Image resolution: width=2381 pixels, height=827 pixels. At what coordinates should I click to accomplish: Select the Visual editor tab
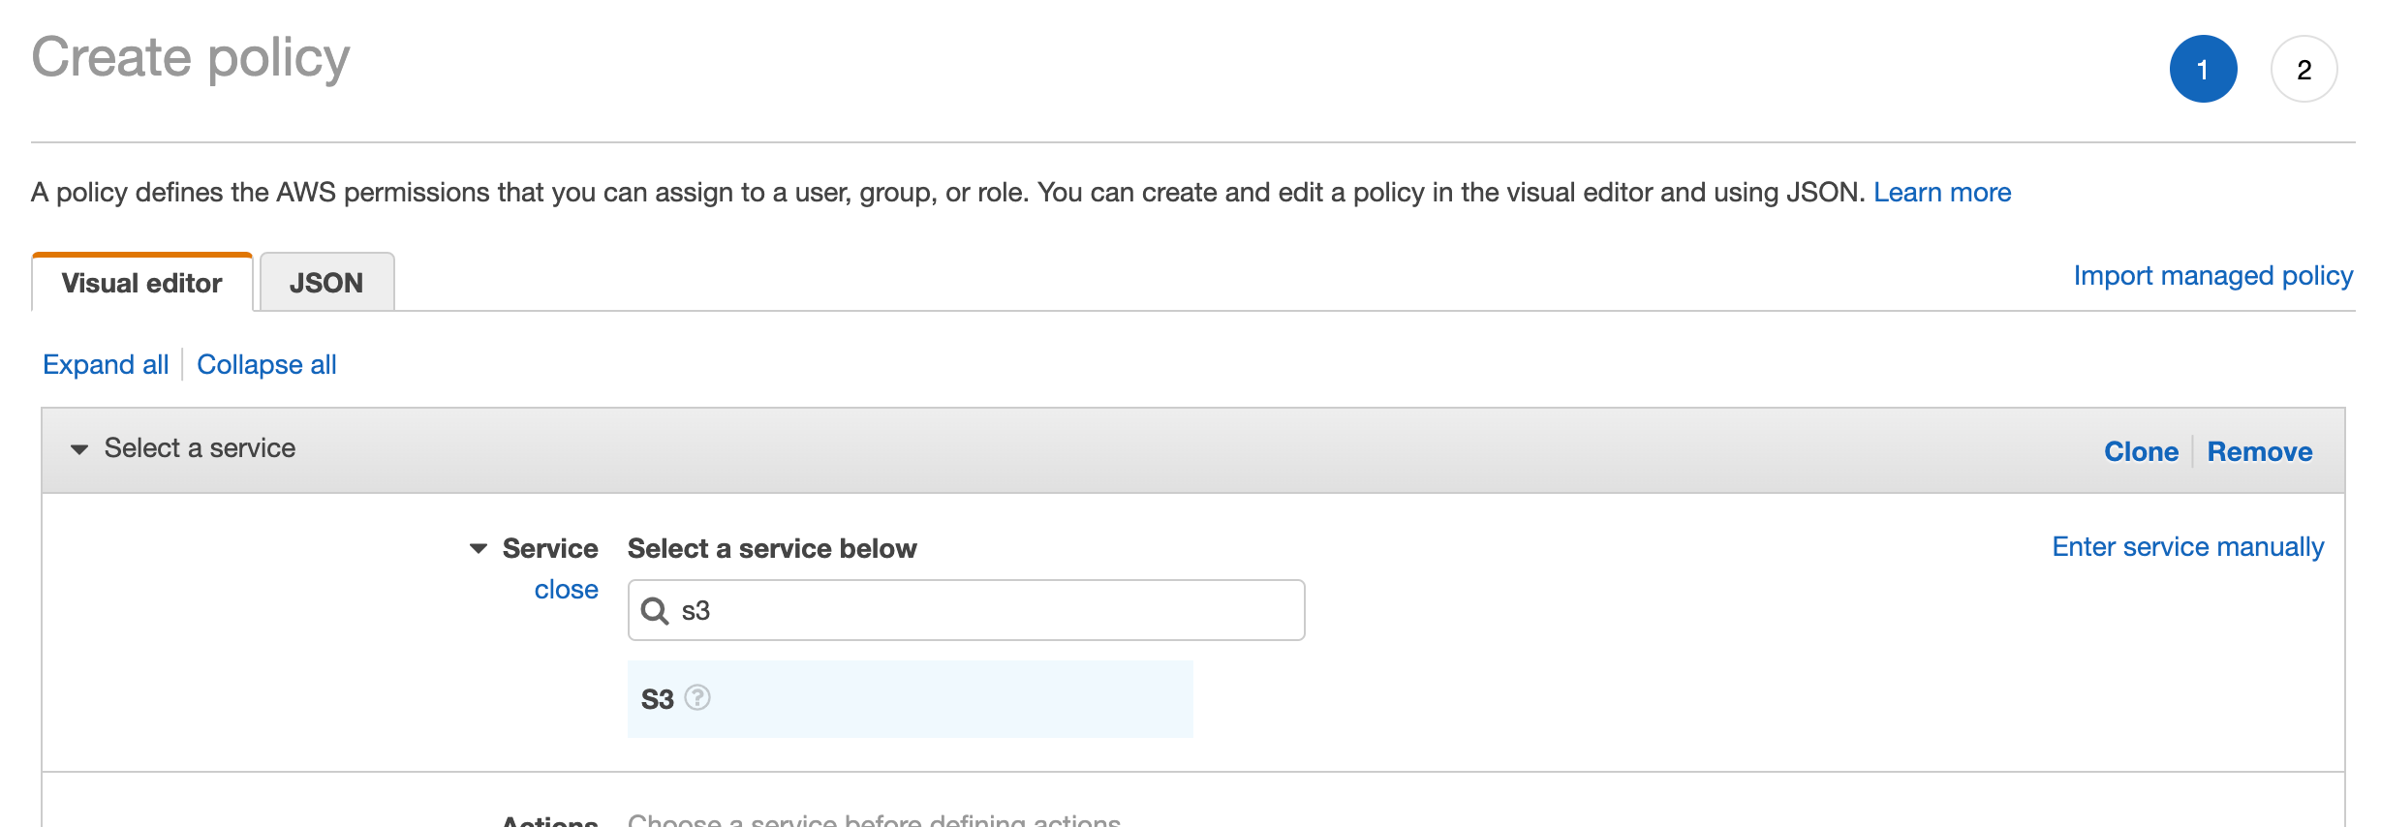pos(142,282)
